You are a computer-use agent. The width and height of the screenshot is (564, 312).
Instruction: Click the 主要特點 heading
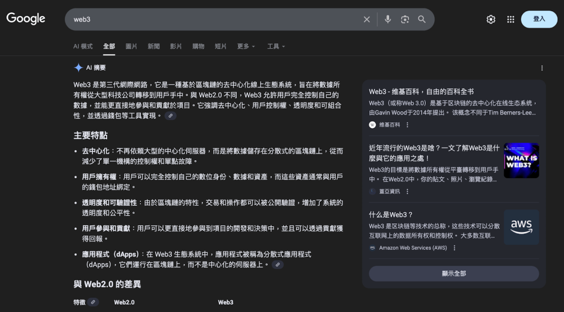coord(91,135)
